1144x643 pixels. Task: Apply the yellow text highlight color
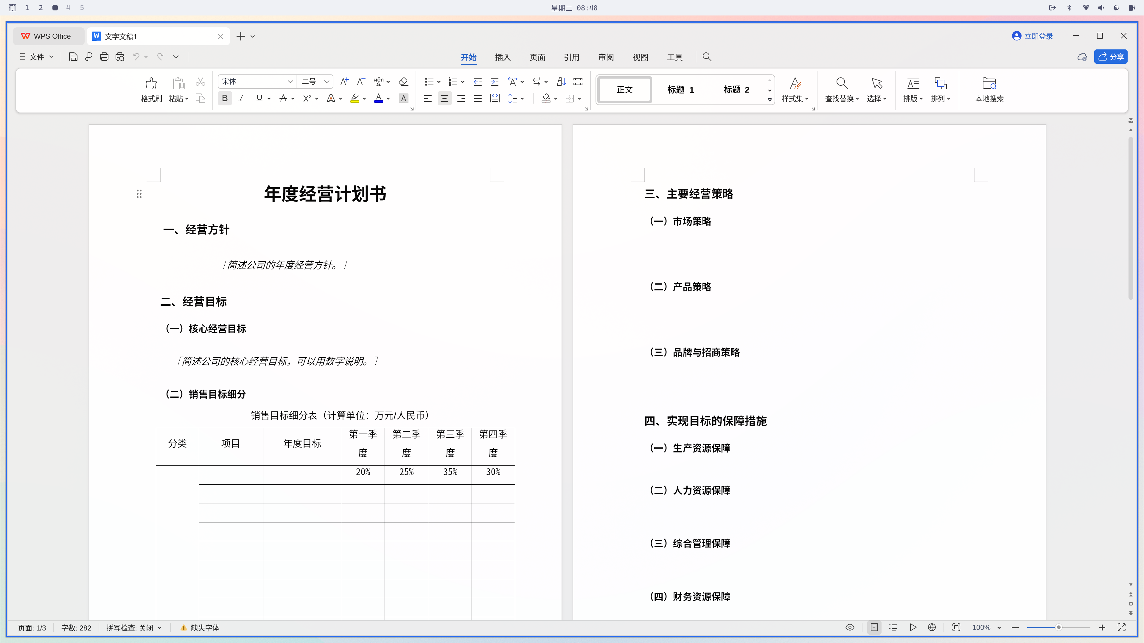pyautogui.click(x=355, y=99)
